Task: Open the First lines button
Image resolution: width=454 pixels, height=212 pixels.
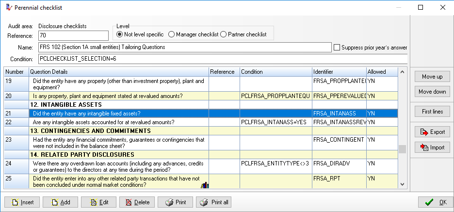Action: 432,112
